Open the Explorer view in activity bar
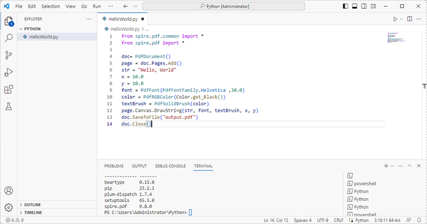427x224 pixels. pos(9,21)
